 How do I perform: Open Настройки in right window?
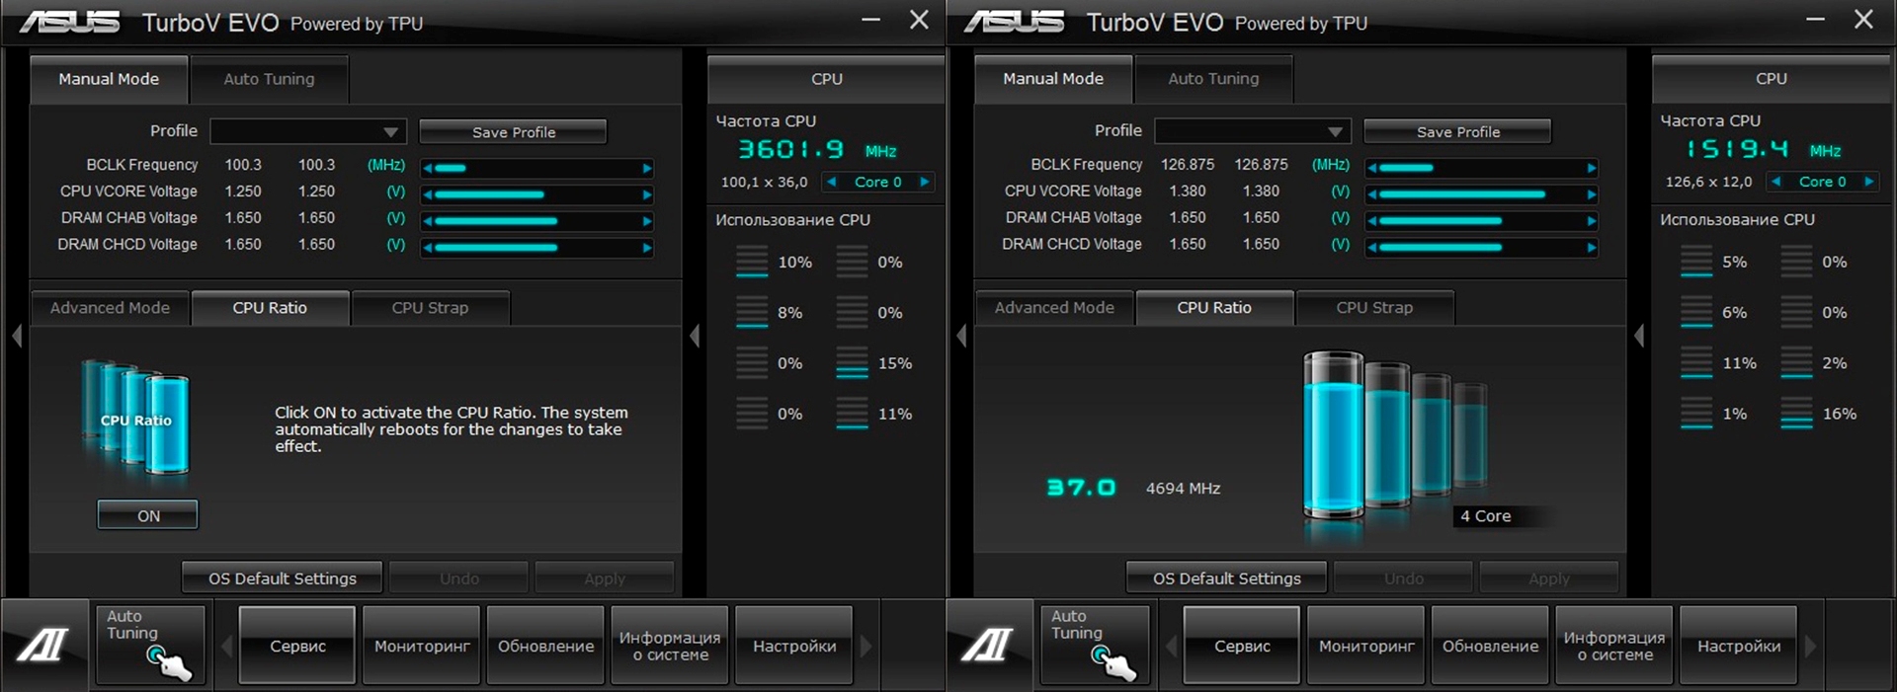point(1739,646)
